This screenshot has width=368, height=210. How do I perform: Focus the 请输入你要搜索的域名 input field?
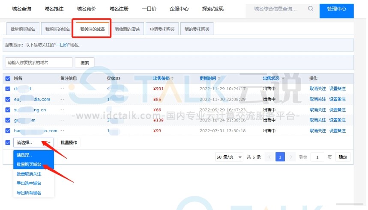click(39, 62)
